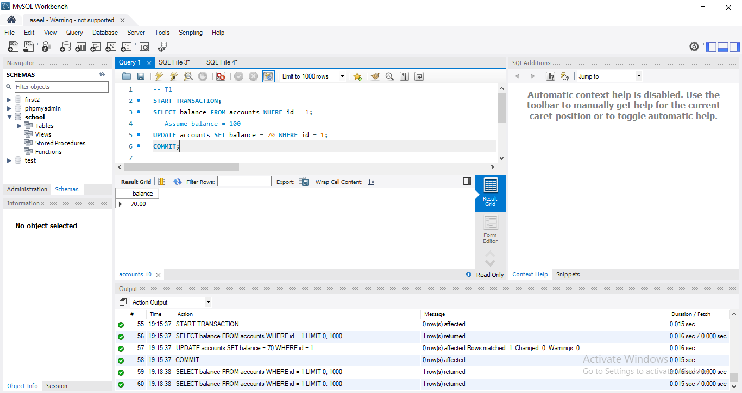The image size is (742, 393).
Task: Click the horizontal scrollbar under the SQL editor
Action: pyautogui.click(x=180, y=167)
